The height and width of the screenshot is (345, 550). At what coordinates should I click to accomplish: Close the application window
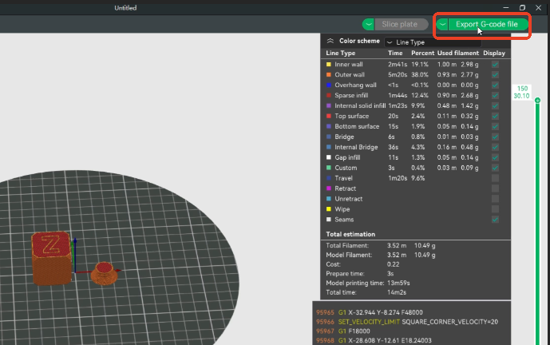click(x=538, y=8)
